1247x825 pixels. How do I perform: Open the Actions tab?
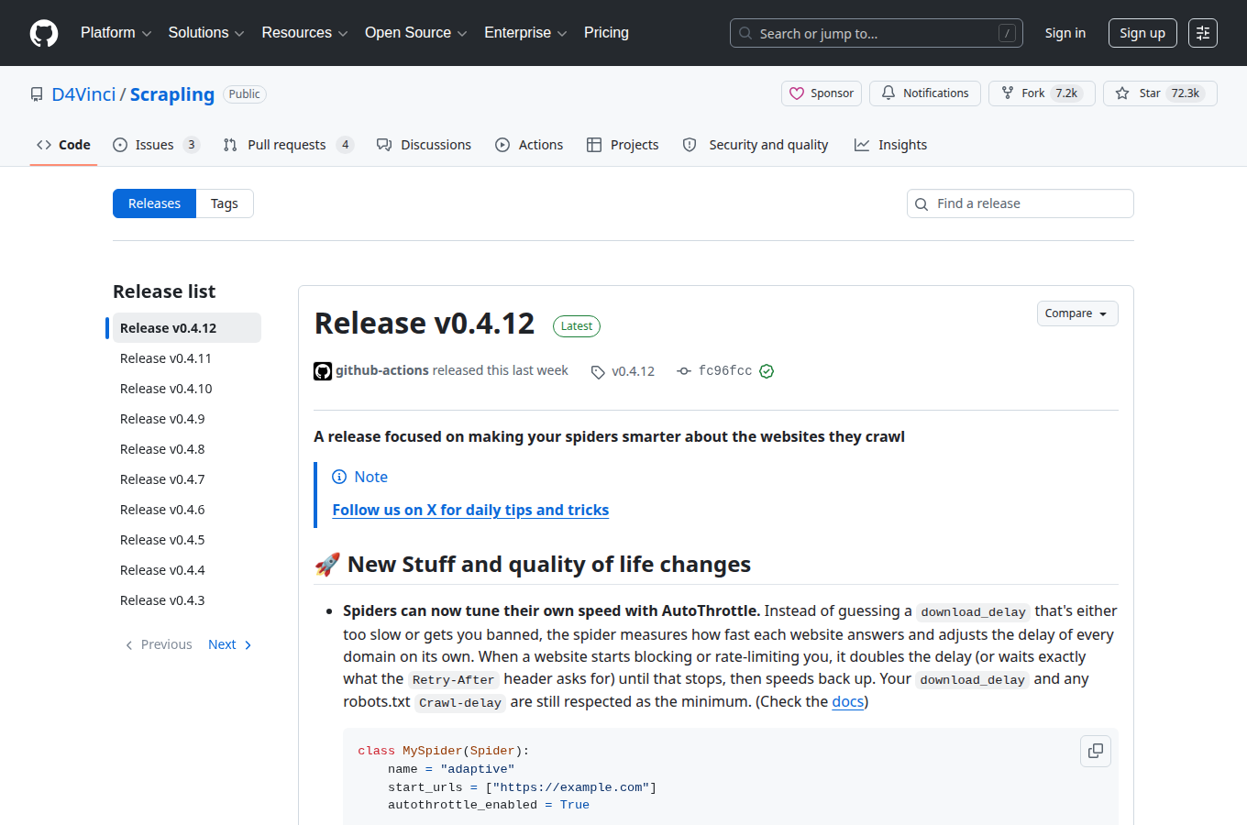pyautogui.click(x=529, y=145)
